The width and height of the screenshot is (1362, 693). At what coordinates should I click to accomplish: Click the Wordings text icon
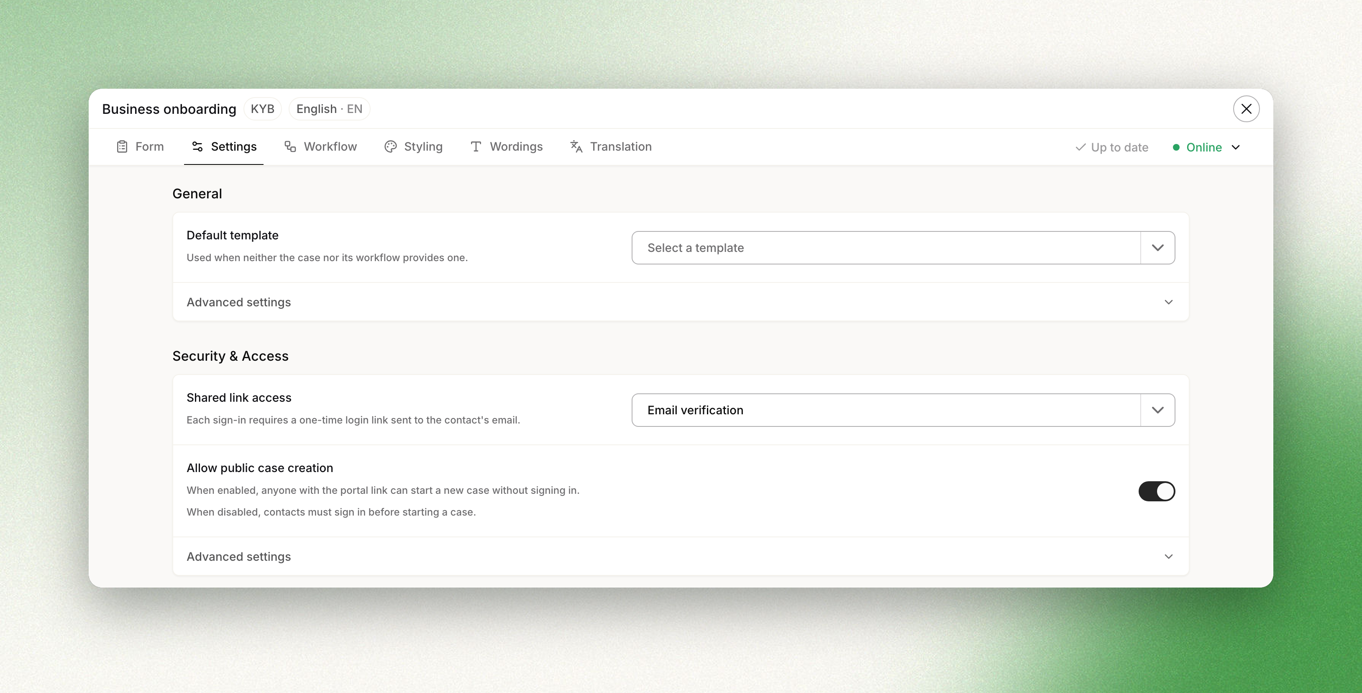pos(476,146)
